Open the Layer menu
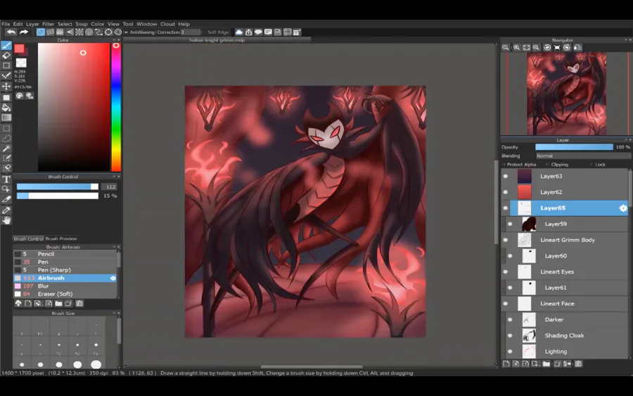 32,24
